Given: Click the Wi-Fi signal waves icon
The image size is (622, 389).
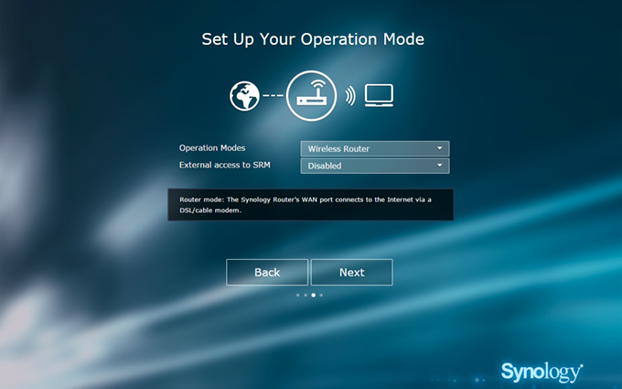Looking at the screenshot, I should 350,96.
